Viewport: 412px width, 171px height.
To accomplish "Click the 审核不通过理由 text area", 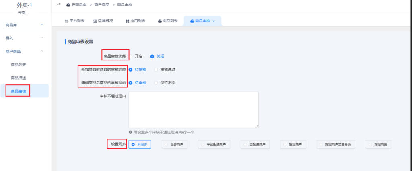I will [x=193, y=110].
